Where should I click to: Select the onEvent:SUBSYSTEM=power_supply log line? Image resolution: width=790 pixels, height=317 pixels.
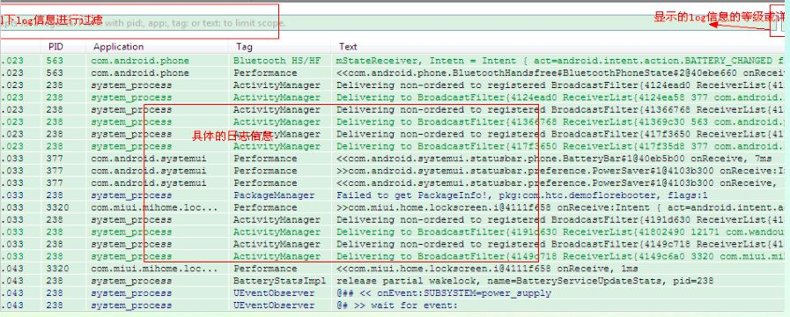click(444, 293)
